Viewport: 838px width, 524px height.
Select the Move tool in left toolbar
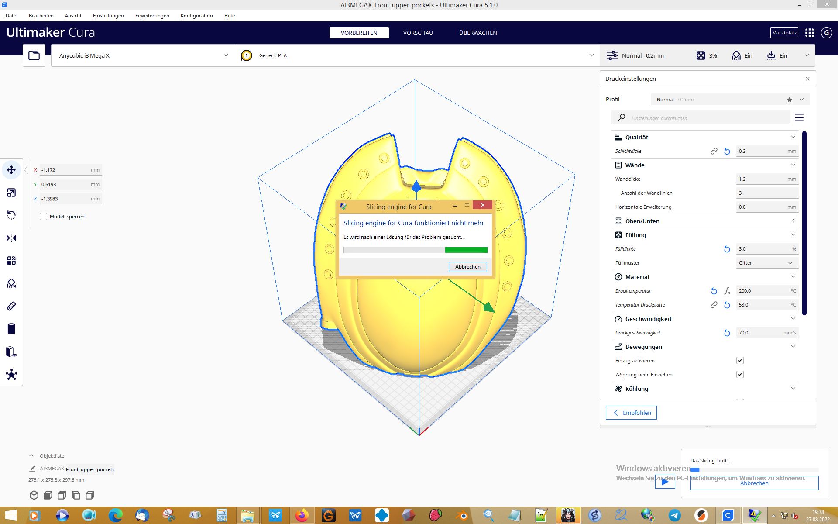click(11, 170)
